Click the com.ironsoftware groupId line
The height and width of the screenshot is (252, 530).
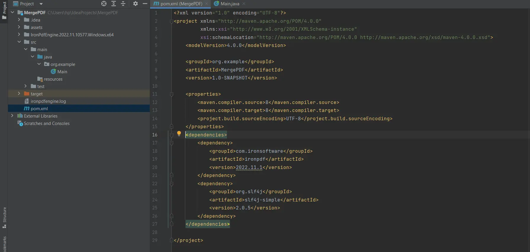(x=261, y=151)
